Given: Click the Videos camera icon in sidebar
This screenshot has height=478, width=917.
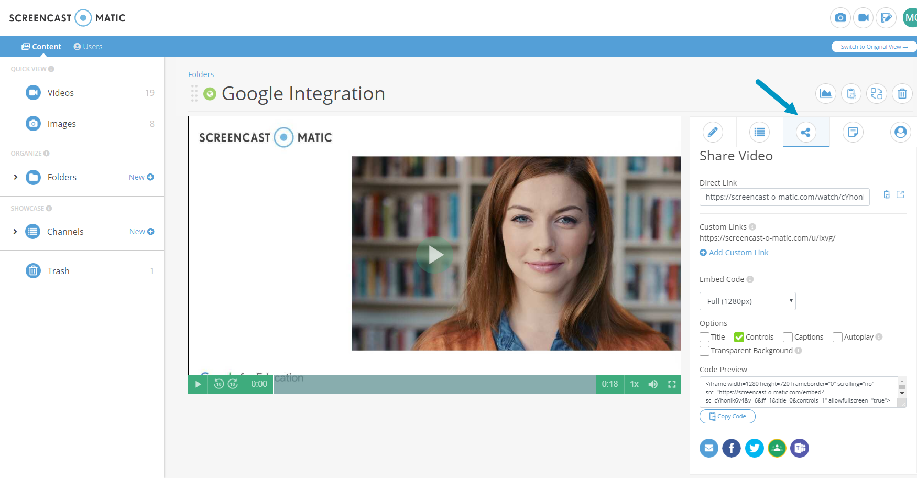Looking at the screenshot, I should (x=33, y=93).
